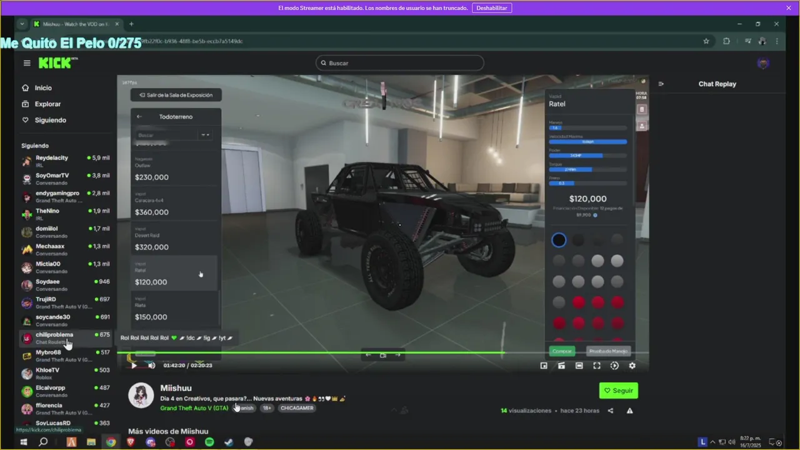Mute the video volume
Image resolution: width=800 pixels, height=450 pixels.
[x=151, y=366]
